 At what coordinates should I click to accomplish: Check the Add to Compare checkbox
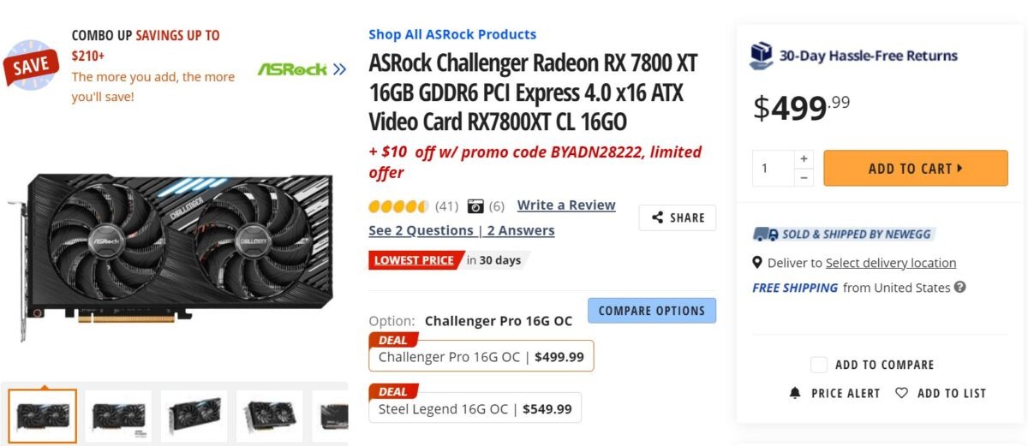pyautogui.click(x=819, y=365)
